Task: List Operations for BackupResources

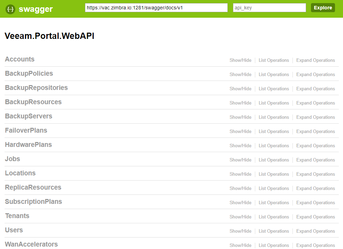Action: pos(274,103)
